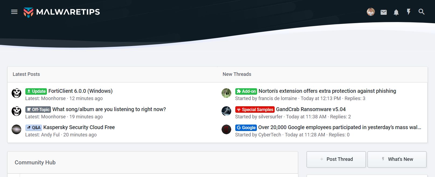Click 'Latest: Andy Ful · 20 minutes ago' text
The image size is (435, 177).
pyautogui.click(x=61, y=135)
